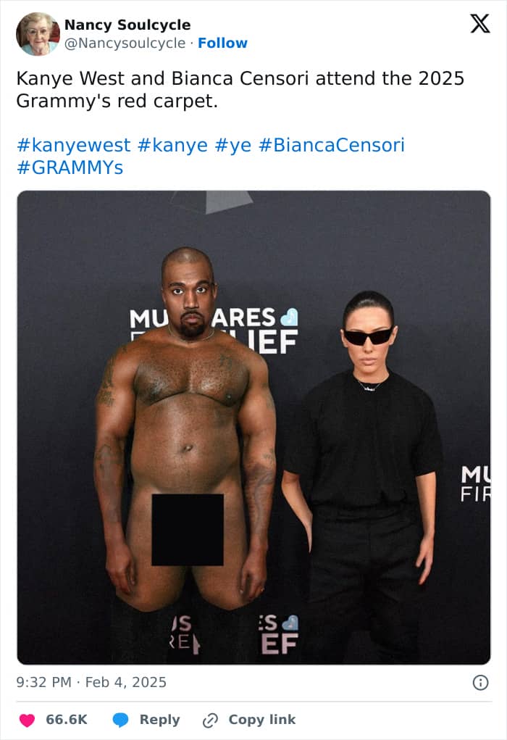Open the #kanyewest hashtag

(74, 145)
